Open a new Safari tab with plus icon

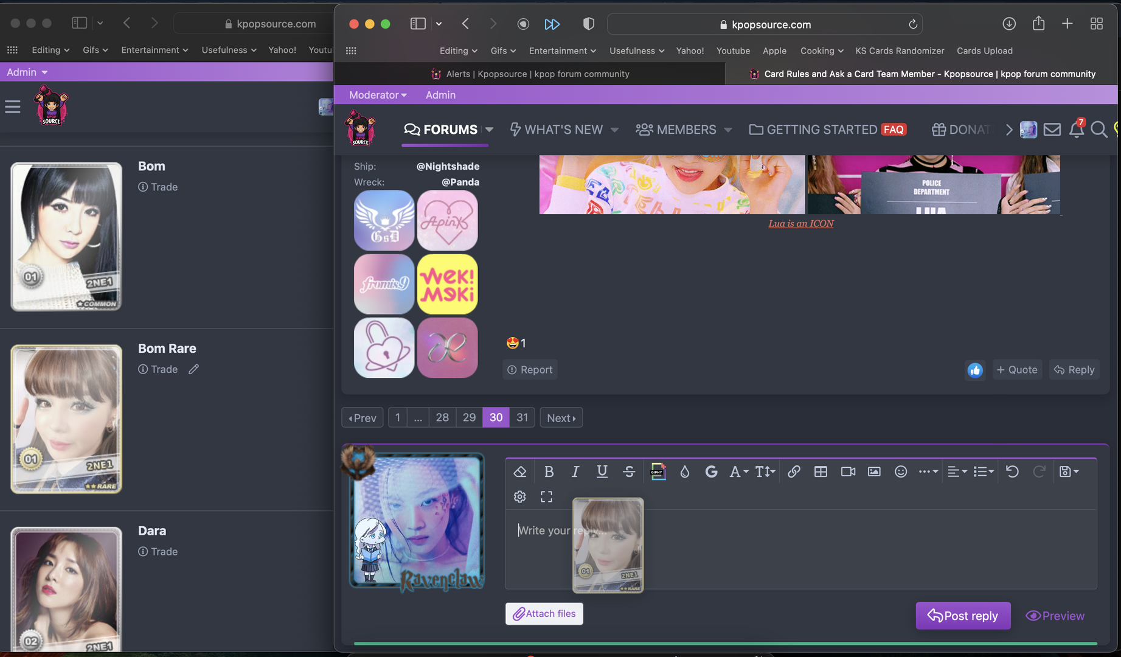coord(1067,24)
